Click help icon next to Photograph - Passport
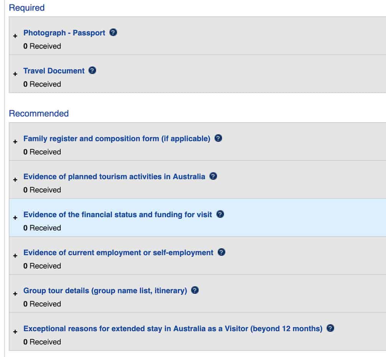This screenshot has width=386, height=357. [113, 33]
